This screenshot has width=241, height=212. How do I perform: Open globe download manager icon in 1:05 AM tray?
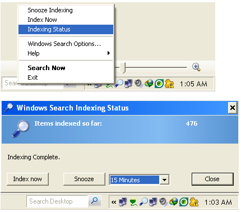coord(149,84)
